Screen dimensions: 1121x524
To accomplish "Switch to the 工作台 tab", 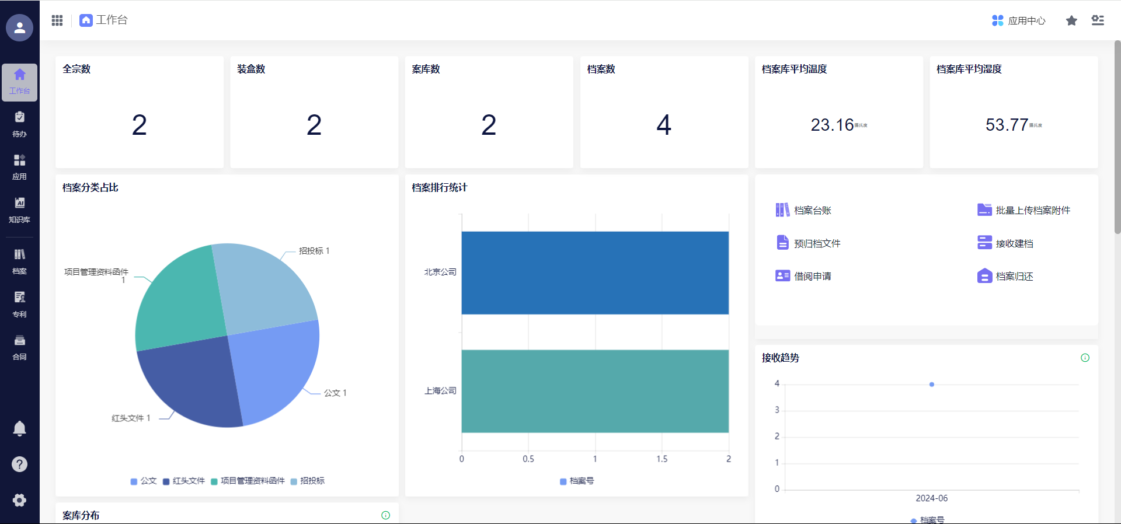I will (x=104, y=20).
